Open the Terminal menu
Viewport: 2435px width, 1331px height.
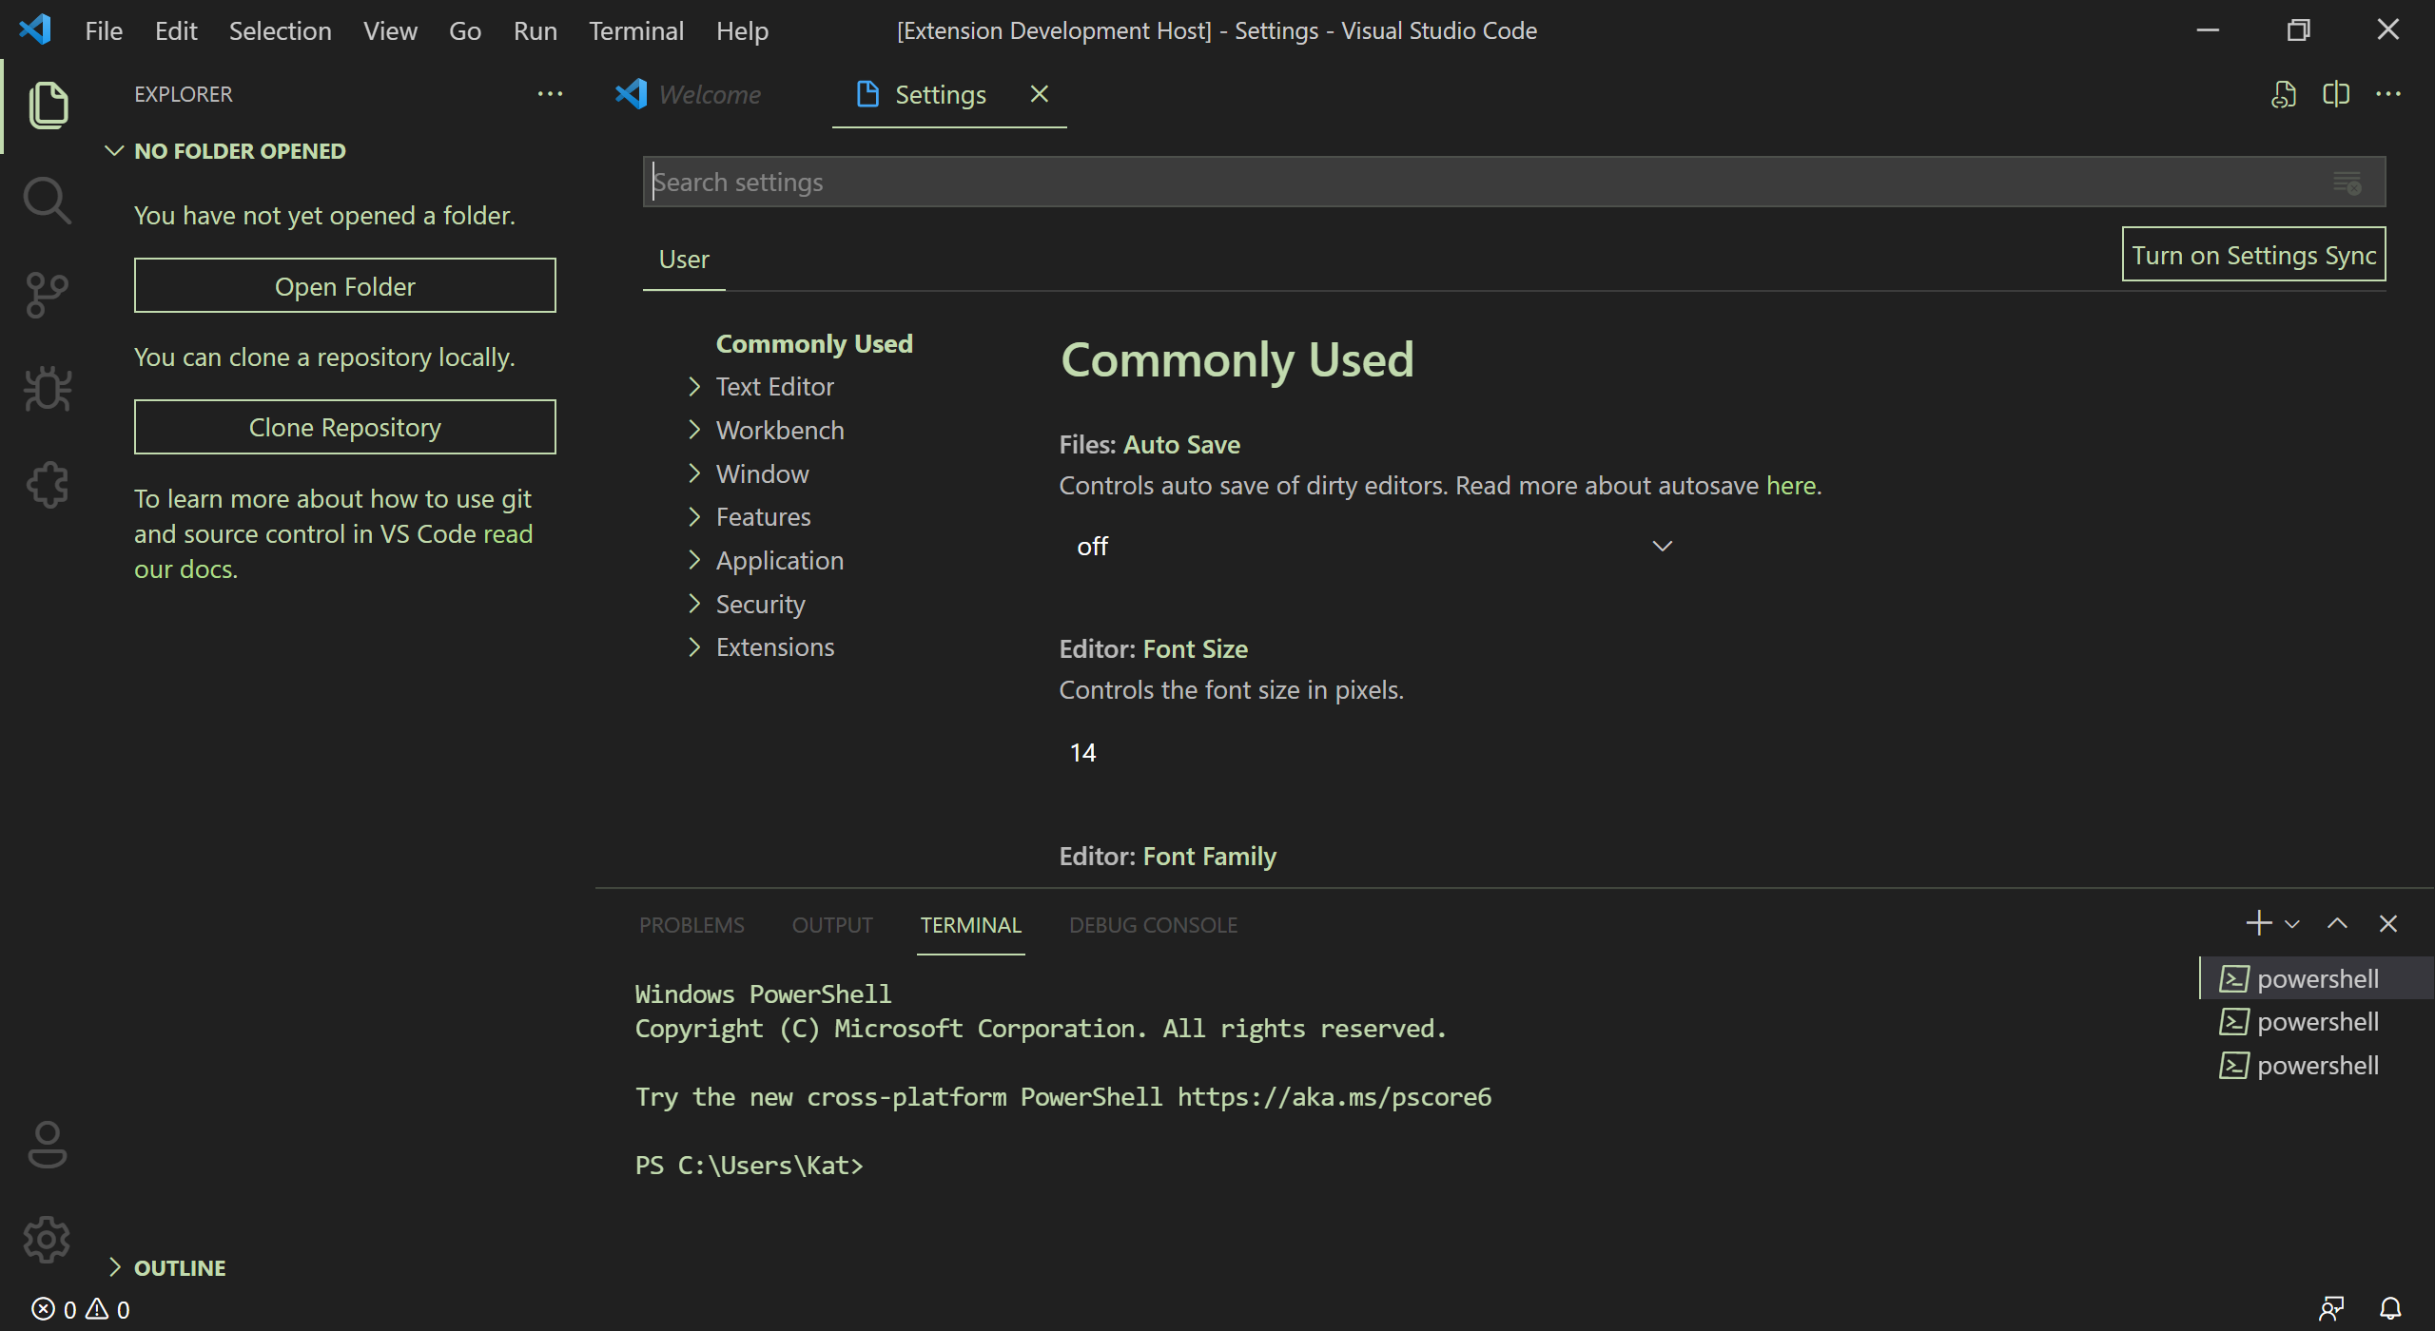tap(635, 31)
